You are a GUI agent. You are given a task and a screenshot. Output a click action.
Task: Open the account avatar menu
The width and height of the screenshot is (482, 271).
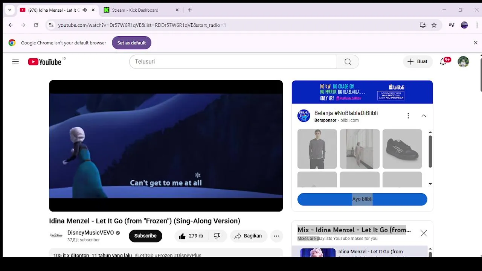(463, 62)
